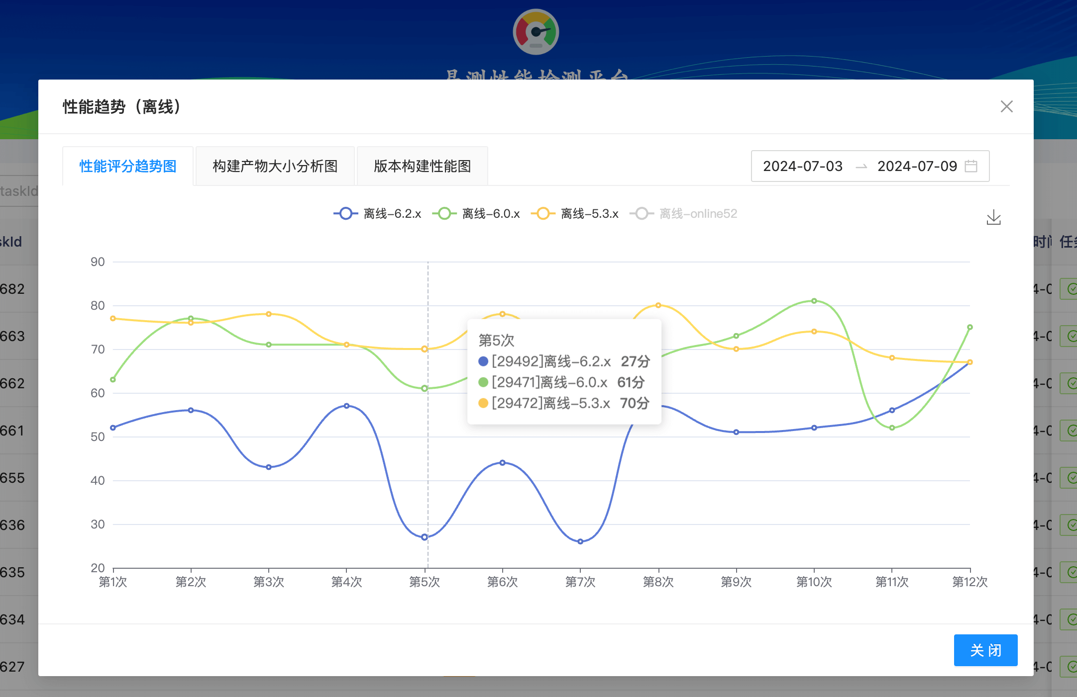Click the calendar icon in date range
The image size is (1077, 697).
[970, 166]
